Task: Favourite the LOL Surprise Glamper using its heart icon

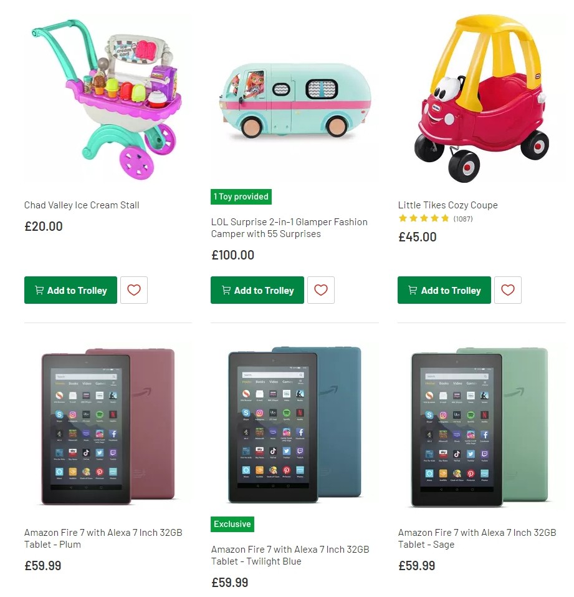Action: pos(321,289)
